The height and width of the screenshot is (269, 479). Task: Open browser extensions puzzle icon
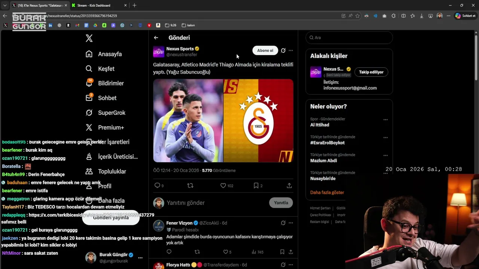[x=394, y=16]
